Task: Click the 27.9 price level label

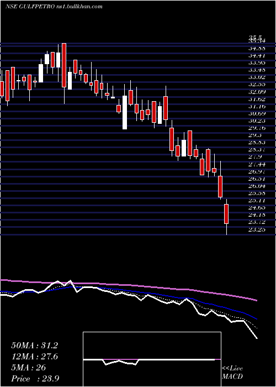Action: tap(255, 157)
